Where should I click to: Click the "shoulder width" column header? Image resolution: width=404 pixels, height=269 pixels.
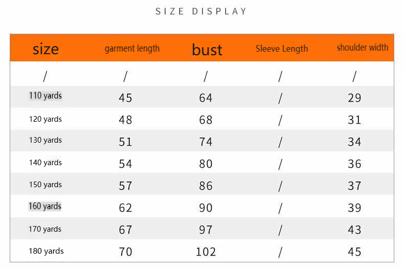362,48
